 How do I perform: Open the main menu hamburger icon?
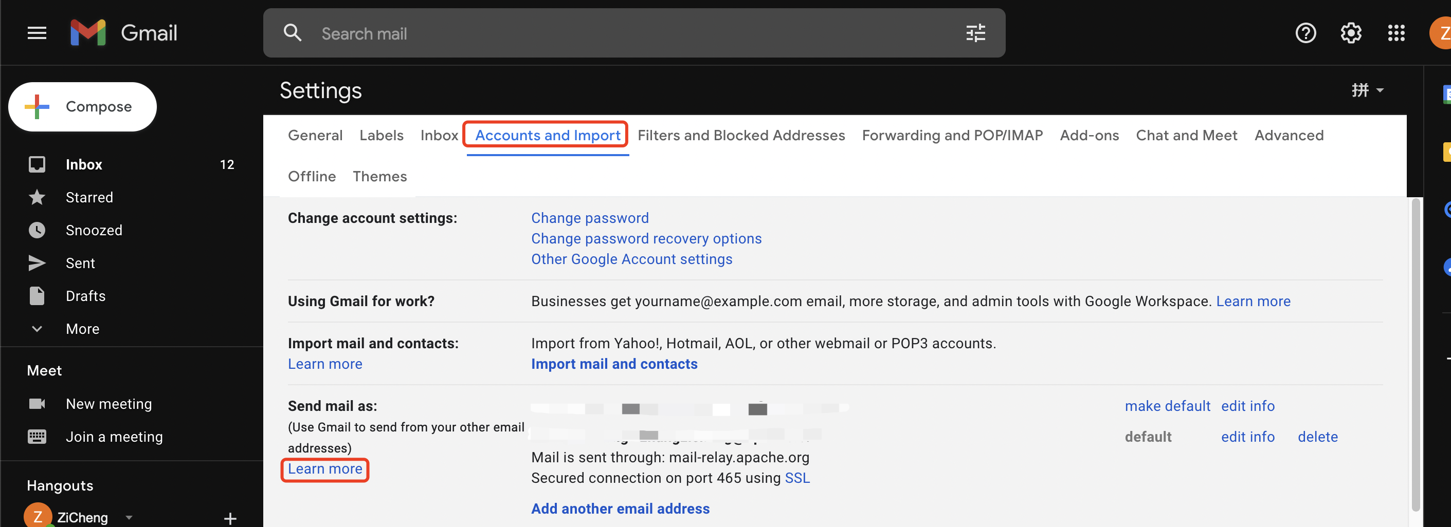37,33
